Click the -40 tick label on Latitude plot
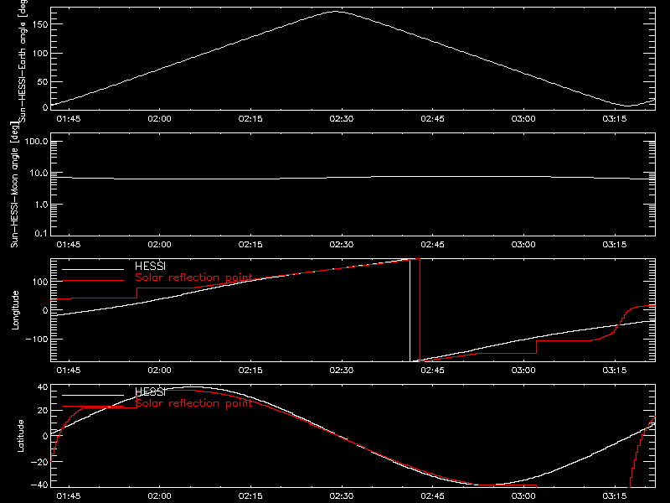670x503 pixels. (39, 485)
